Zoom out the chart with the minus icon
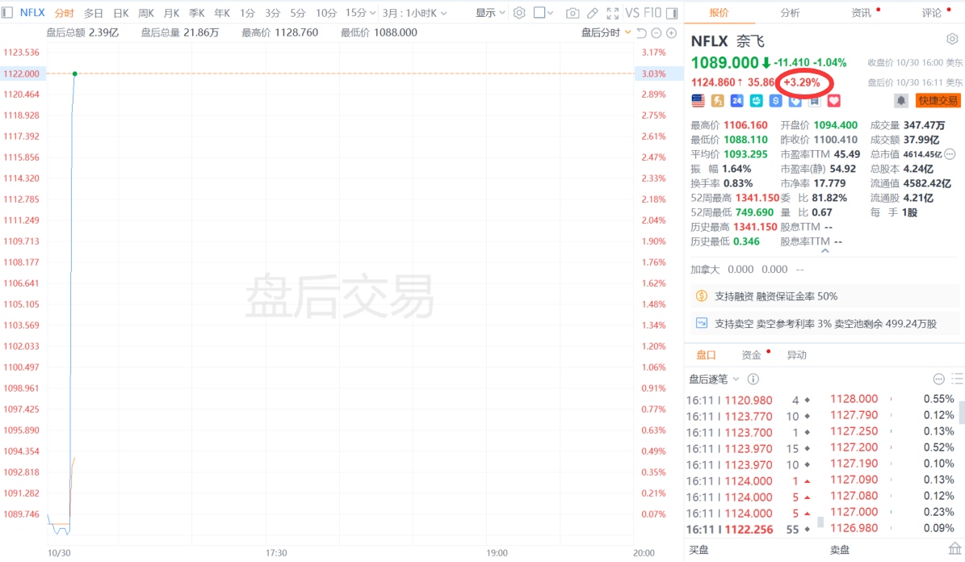Screen dimensions: 965x562 click(x=657, y=32)
